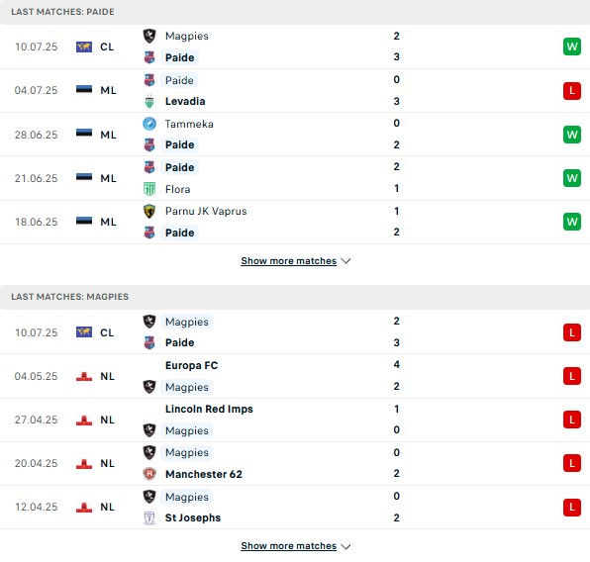Image resolution: width=590 pixels, height=562 pixels.
Task: Click the Tammeka team logo
Action: (x=149, y=124)
